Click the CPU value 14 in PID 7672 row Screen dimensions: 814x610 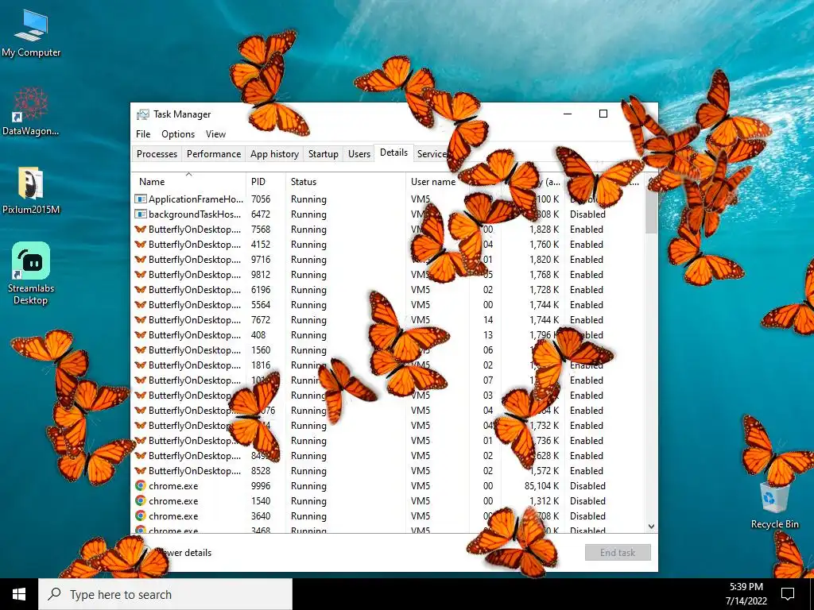coord(488,319)
